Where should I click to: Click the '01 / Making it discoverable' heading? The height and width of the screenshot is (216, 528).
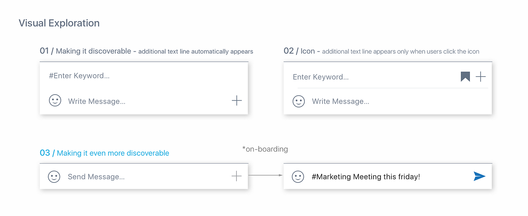pyautogui.click(x=85, y=51)
